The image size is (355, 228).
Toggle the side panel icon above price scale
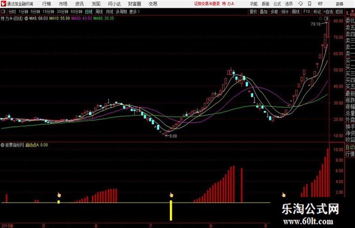click(x=326, y=18)
